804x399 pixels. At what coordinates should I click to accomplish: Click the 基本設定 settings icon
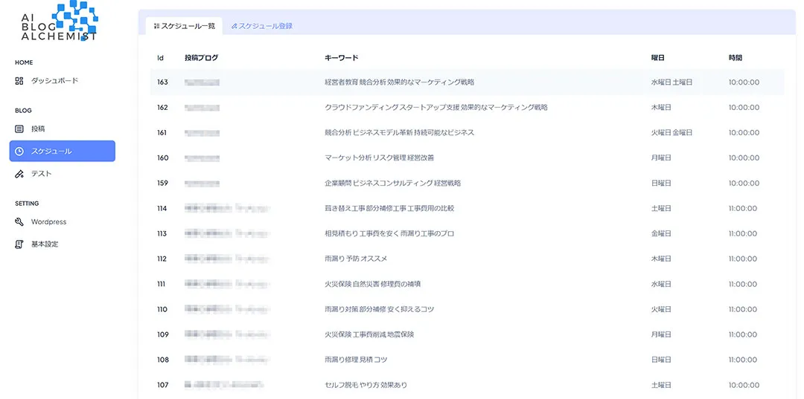pyautogui.click(x=19, y=244)
